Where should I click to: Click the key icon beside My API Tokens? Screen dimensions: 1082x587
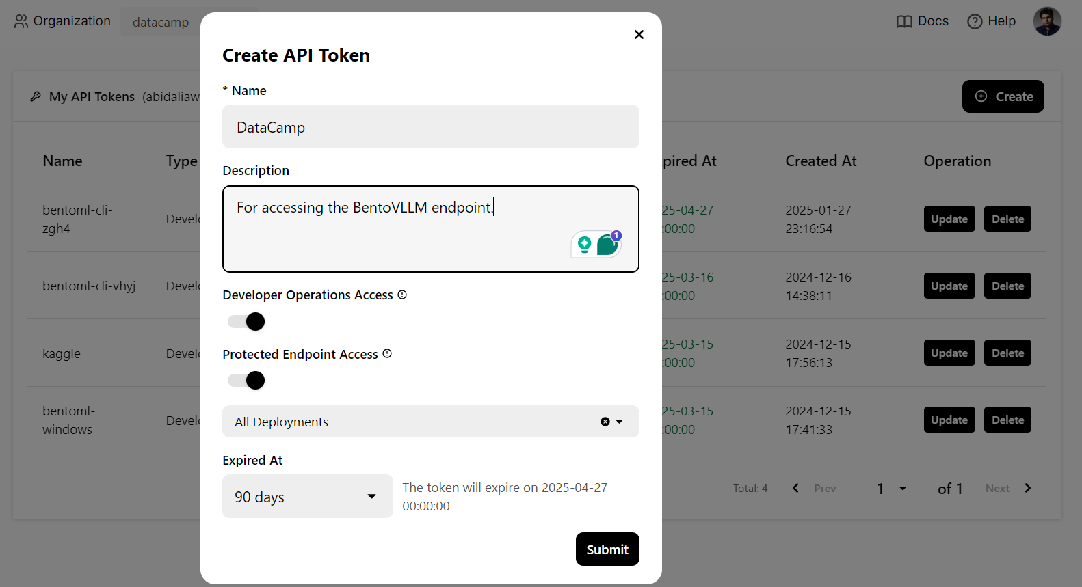pyautogui.click(x=36, y=96)
